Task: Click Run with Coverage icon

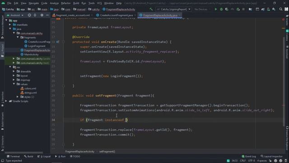Action: click(227, 9)
